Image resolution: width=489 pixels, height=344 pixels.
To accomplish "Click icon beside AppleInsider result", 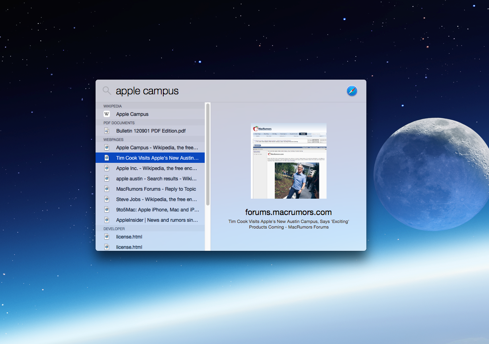I will (107, 220).
